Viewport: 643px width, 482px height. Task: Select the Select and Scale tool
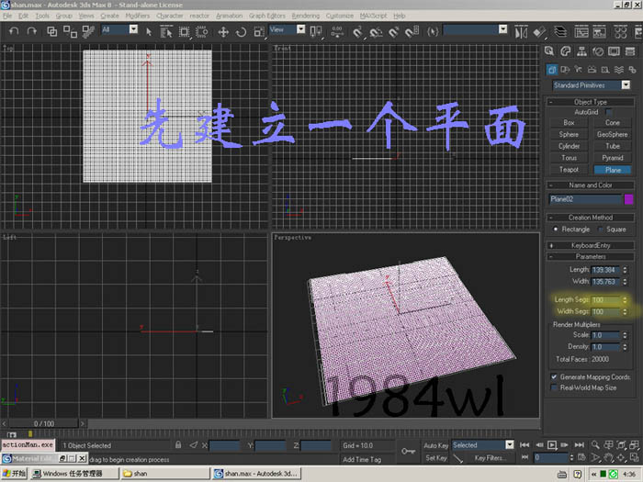(x=259, y=31)
